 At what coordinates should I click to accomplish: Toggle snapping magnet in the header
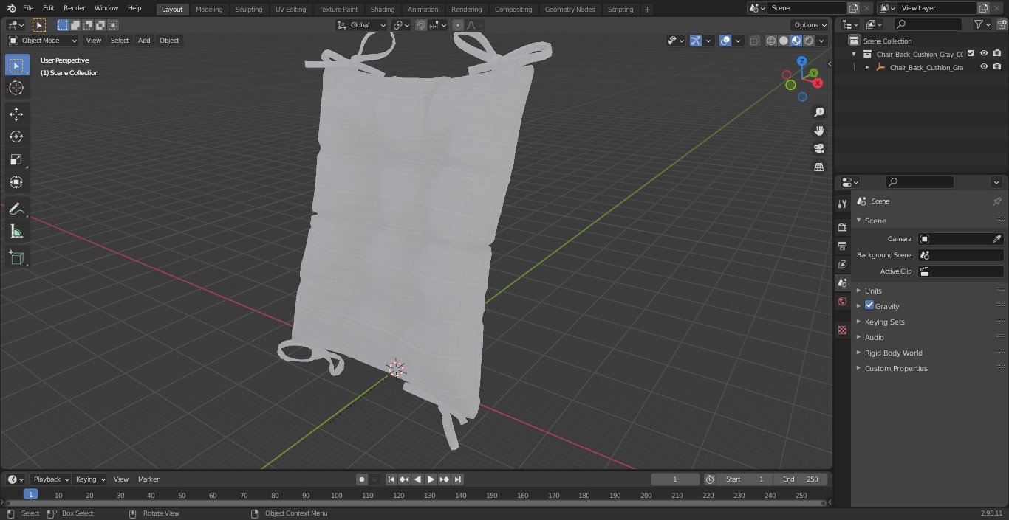click(x=421, y=25)
